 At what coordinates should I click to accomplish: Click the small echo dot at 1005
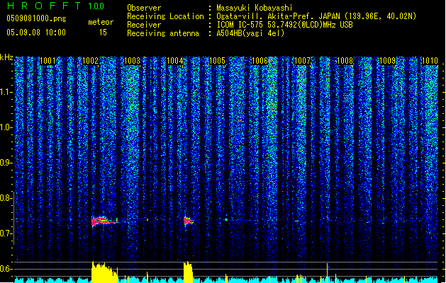coord(226,219)
